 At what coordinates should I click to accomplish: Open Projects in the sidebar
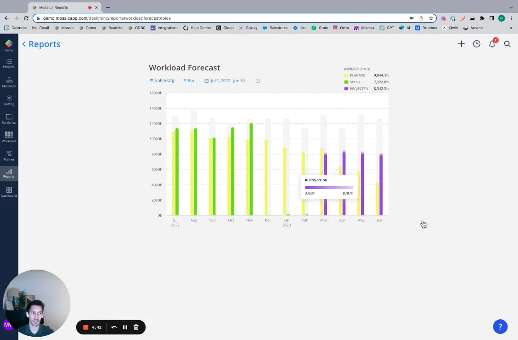tap(9, 64)
